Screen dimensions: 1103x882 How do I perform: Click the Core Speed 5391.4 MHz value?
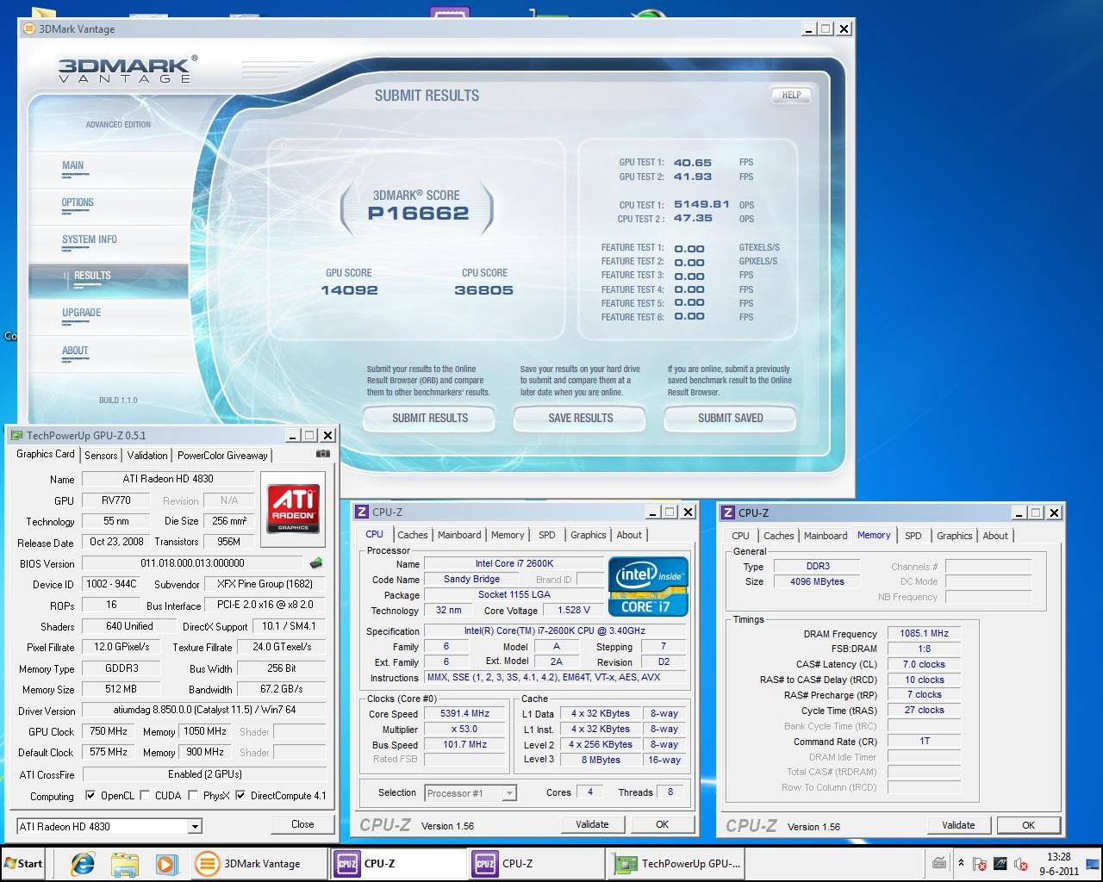(464, 714)
